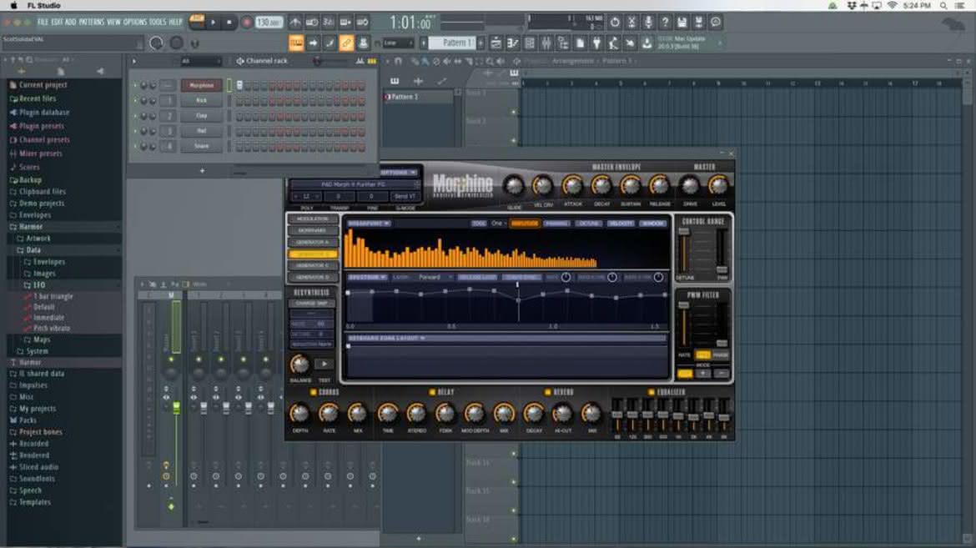
Task: Click the headphone icon below hint bar
Action: pos(194,43)
